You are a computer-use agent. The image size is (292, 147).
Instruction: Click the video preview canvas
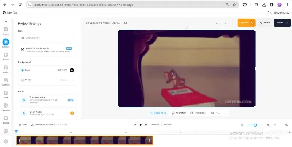tap(187, 68)
